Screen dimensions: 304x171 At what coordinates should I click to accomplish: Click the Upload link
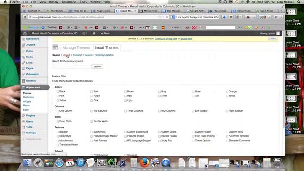[66, 55]
